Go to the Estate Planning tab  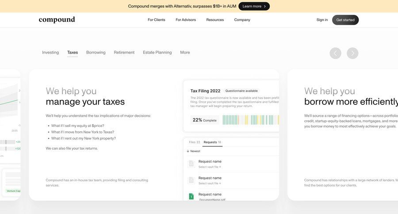pyautogui.click(x=157, y=53)
